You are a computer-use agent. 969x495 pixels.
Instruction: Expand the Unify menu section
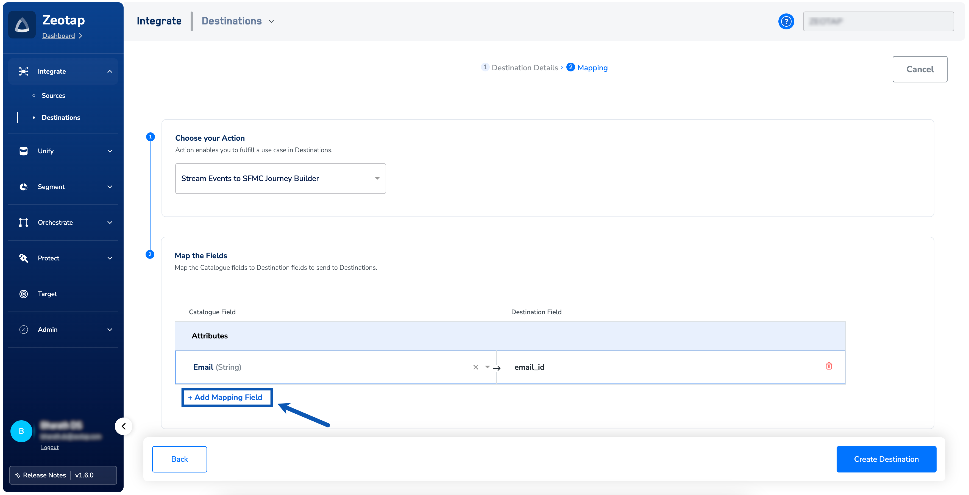tap(110, 151)
